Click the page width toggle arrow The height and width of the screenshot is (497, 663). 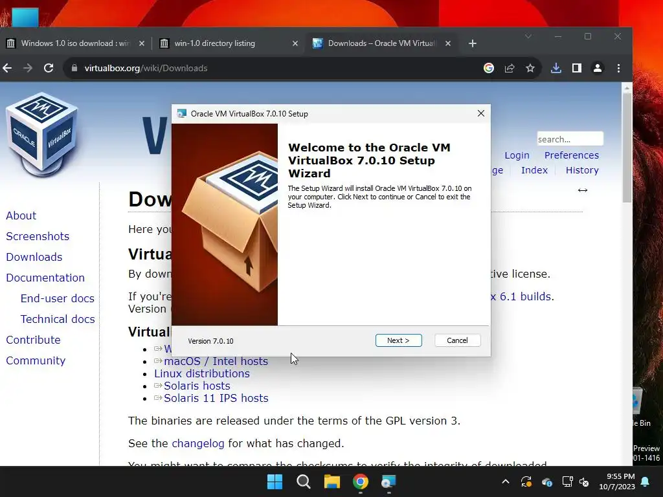[x=583, y=190]
